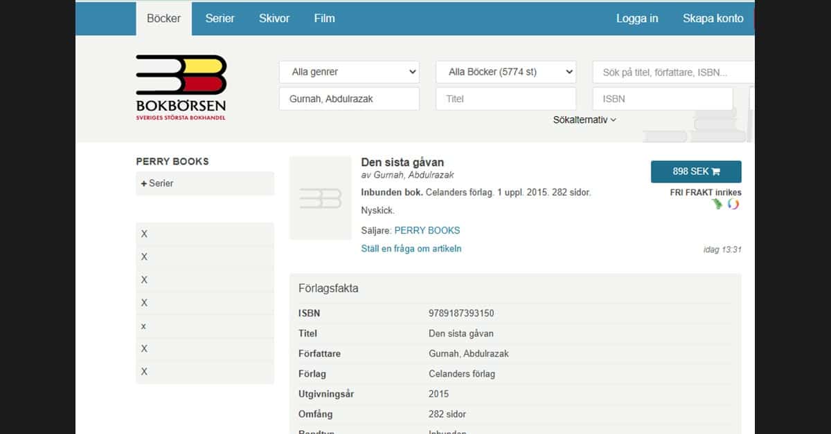The image size is (831, 434).
Task: Click the Bokbörsen logo
Action: tap(181, 88)
